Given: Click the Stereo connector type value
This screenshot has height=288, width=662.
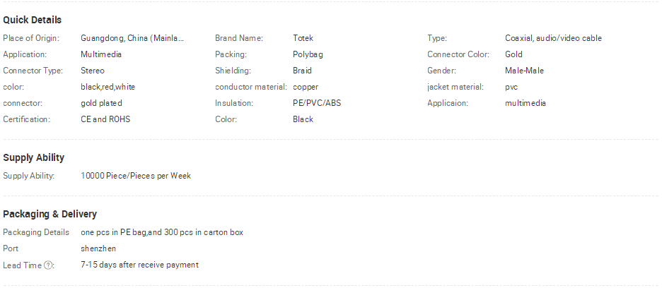Looking at the screenshot, I should pos(93,71).
